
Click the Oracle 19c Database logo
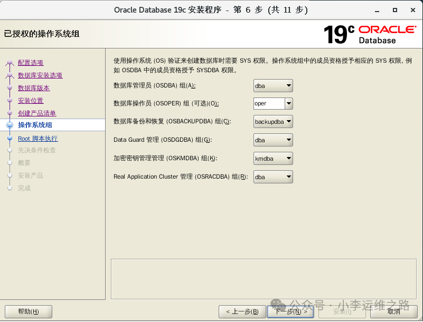[x=370, y=34]
